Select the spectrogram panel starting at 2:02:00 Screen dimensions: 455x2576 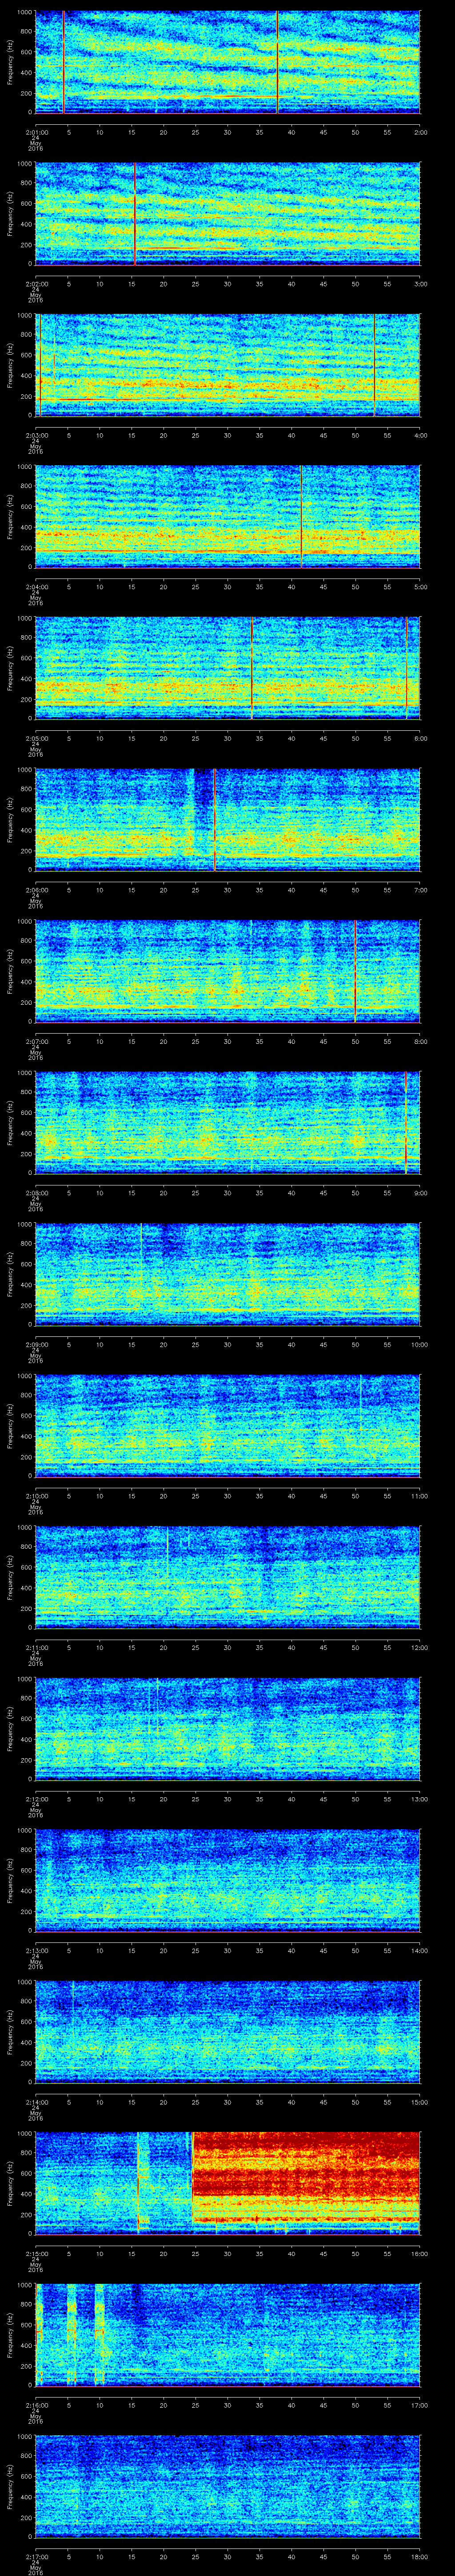[x=228, y=214]
